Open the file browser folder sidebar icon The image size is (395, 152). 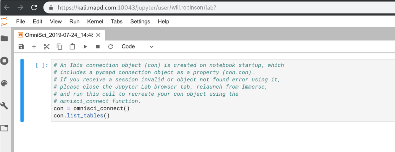point(4,38)
